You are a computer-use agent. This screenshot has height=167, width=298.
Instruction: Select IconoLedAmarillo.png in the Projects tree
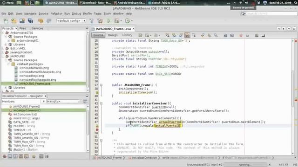tap(34, 68)
